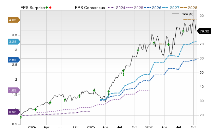
Task: Click the gold 4.02 EPS value tag
Action: click(x=14, y=20)
